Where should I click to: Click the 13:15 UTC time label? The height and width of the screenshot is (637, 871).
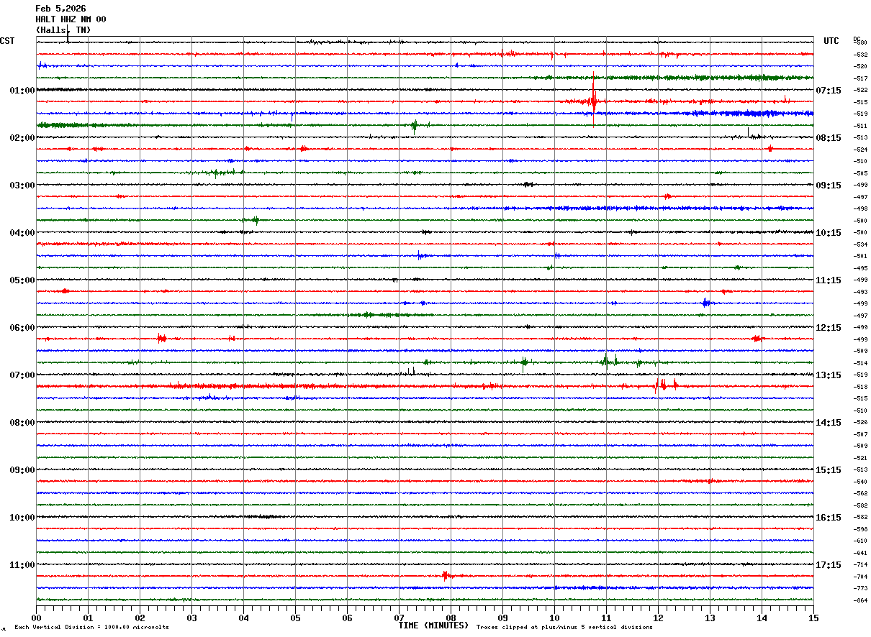tap(829, 375)
